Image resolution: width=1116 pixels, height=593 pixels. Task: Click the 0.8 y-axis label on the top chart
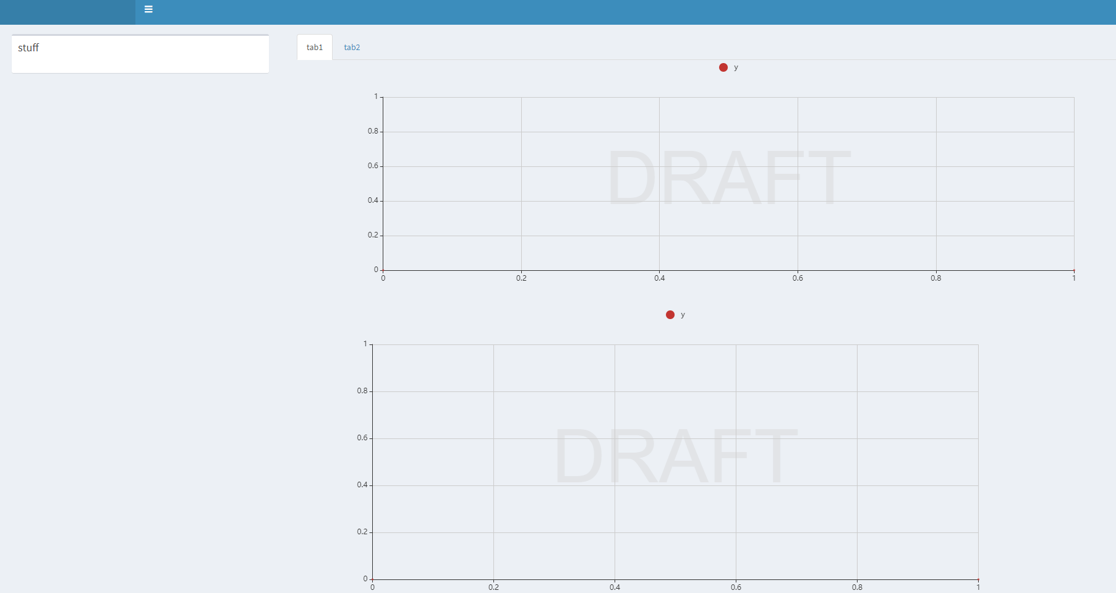(x=373, y=131)
